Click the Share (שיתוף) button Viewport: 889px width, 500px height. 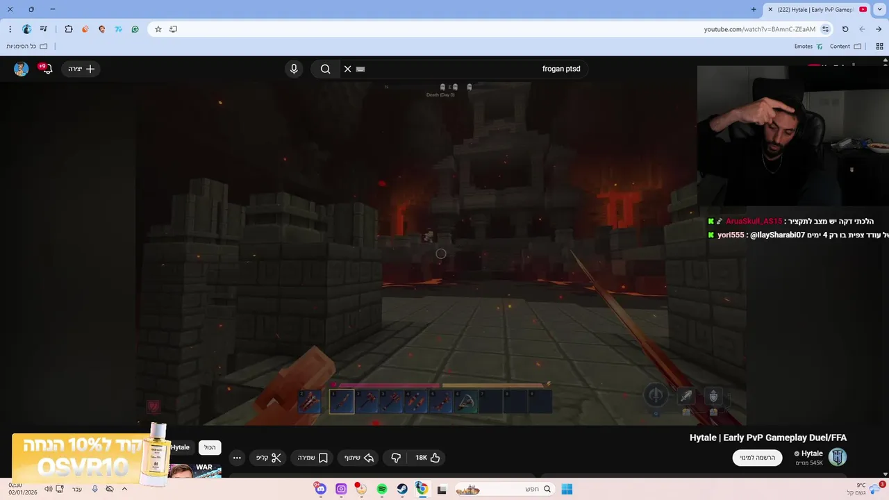pyautogui.click(x=359, y=458)
